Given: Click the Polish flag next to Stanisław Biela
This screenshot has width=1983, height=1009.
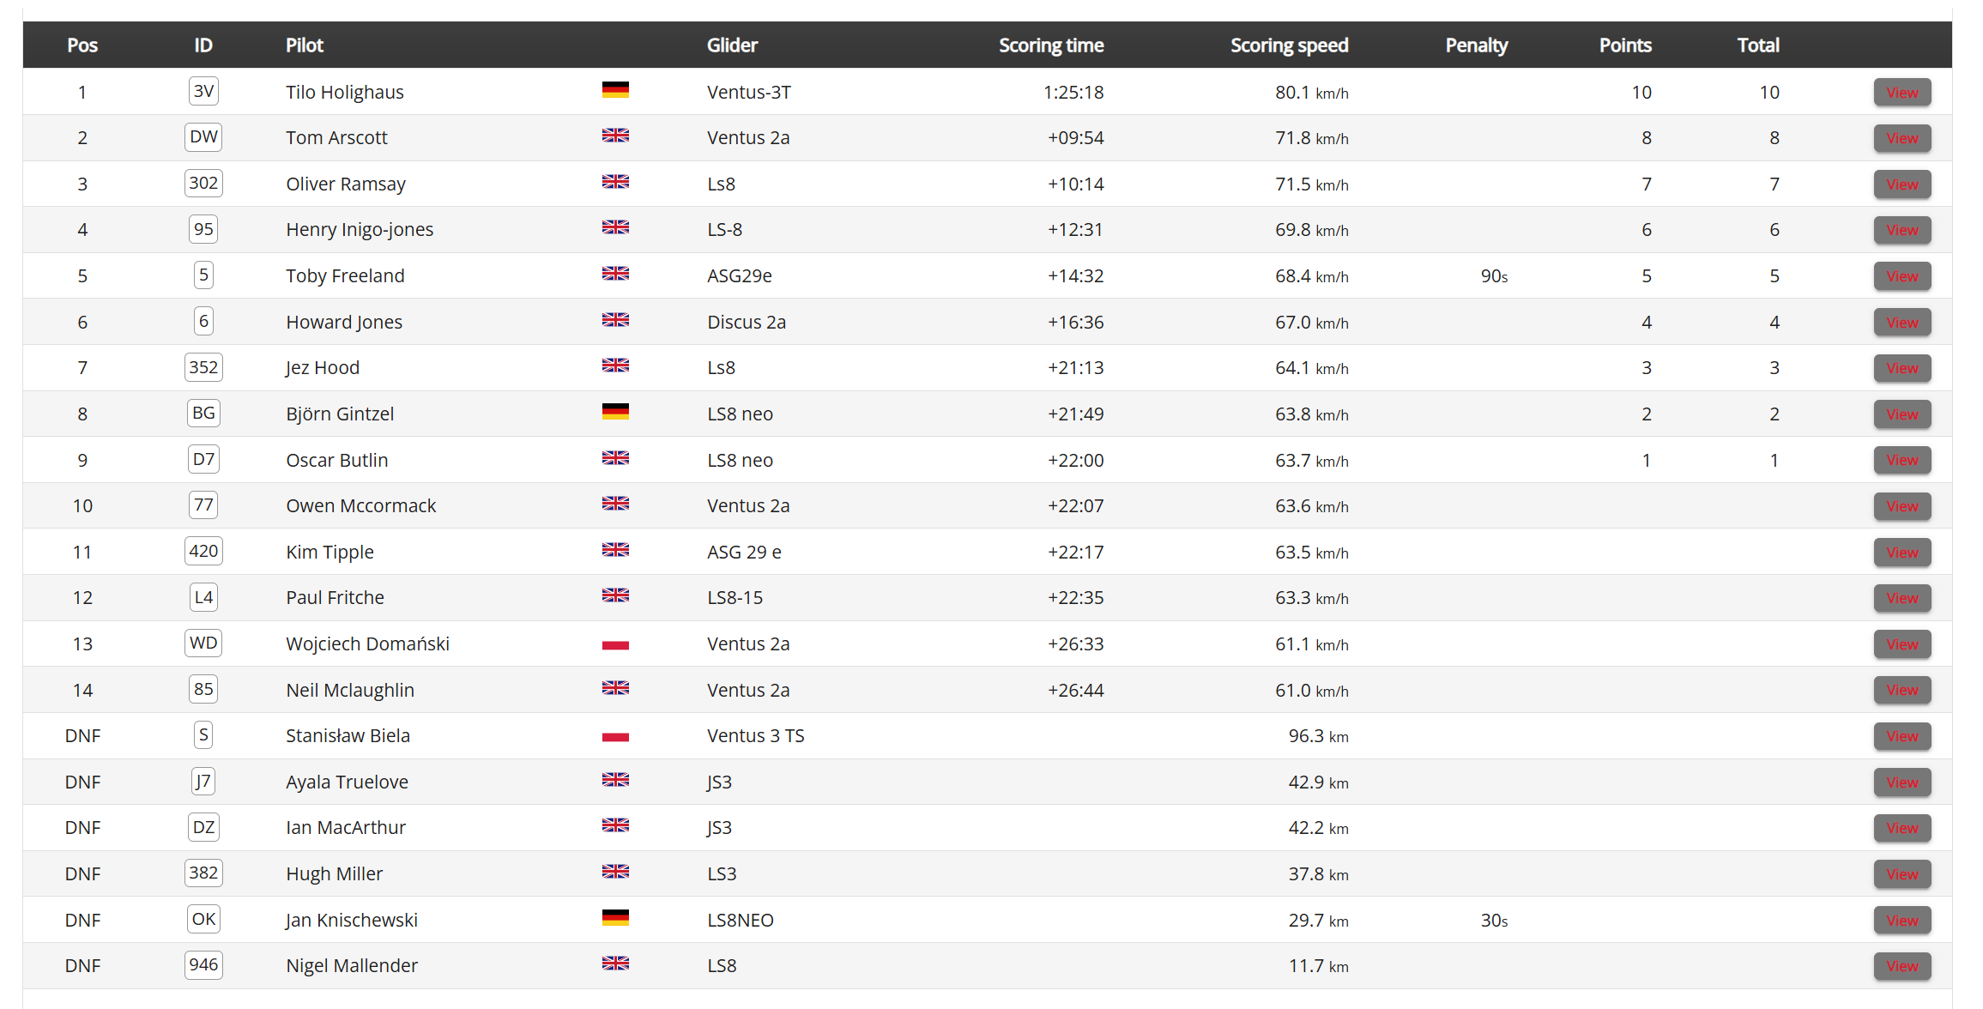Looking at the screenshot, I should (x=615, y=736).
